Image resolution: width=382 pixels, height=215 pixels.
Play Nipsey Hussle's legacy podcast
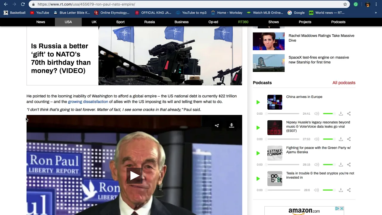point(258,128)
